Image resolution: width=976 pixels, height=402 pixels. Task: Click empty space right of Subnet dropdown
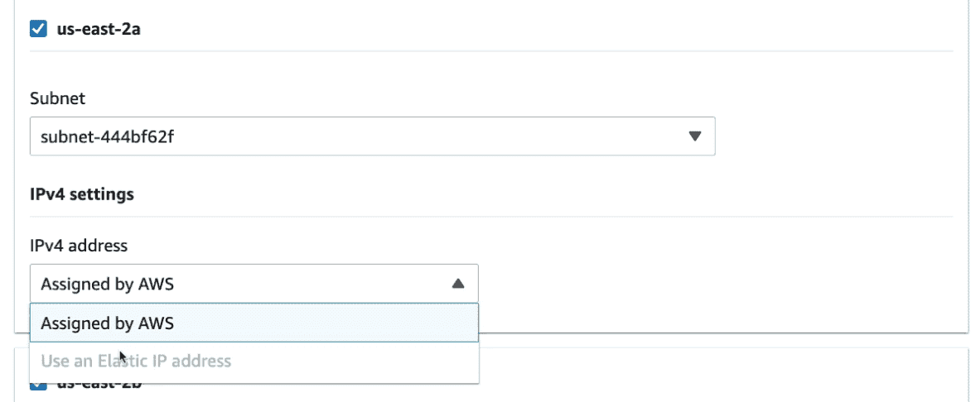point(829,136)
